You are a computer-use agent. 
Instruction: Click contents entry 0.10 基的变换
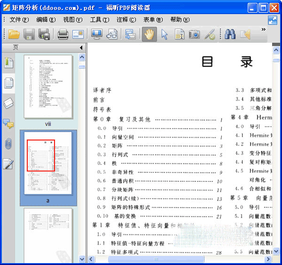click(160, 216)
